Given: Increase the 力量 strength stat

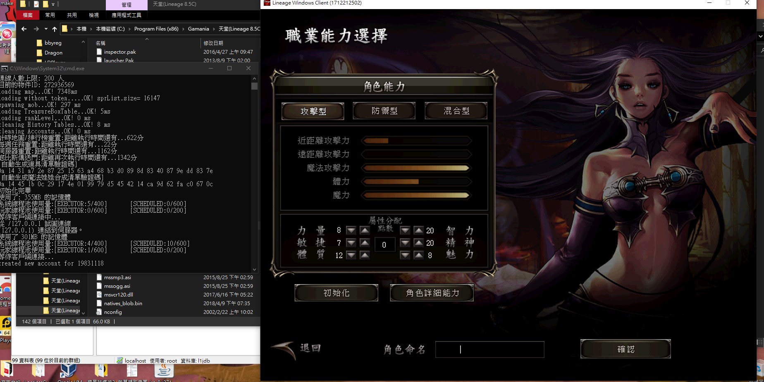Looking at the screenshot, I should [x=365, y=230].
